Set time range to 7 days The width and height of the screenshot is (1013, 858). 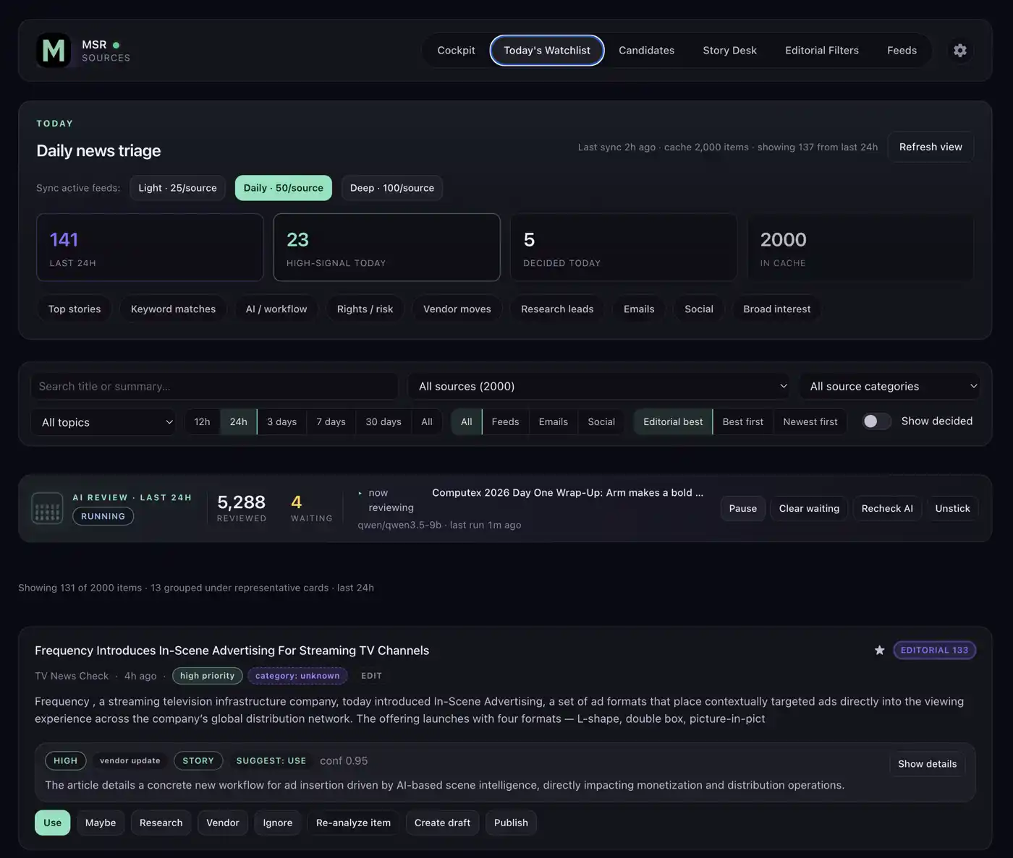pyautogui.click(x=331, y=421)
